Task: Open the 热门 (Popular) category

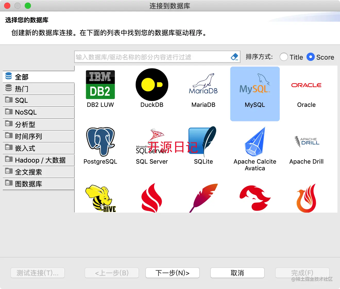Action: (x=39, y=89)
